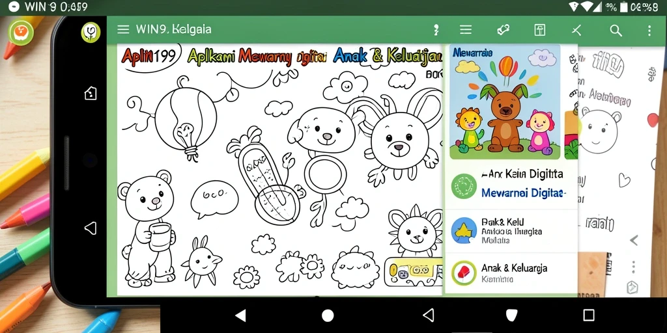667x333 pixels.
Task: Tap the battery icon in the status bar
Action: pyautogui.click(x=623, y=7)
